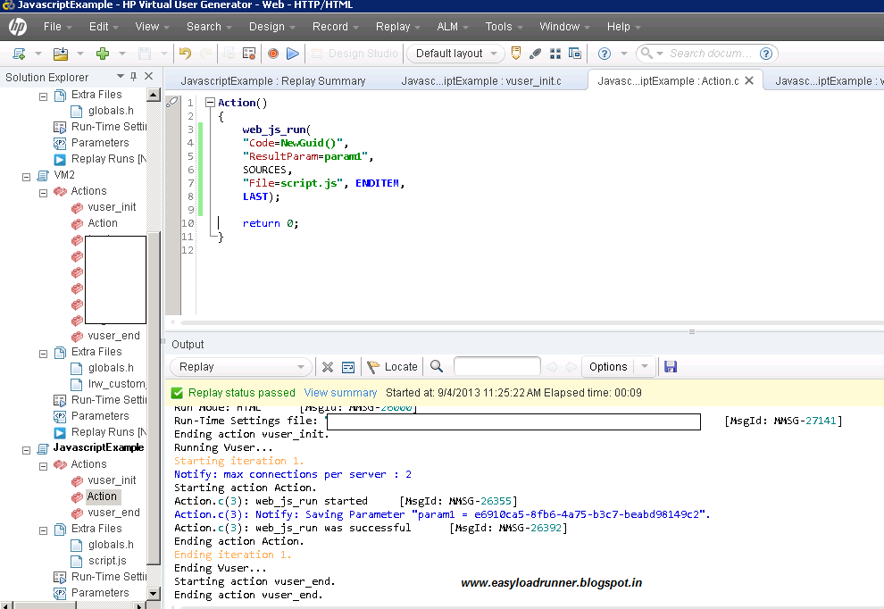This screenshot has width=884, height=609.
Task: Collapse the fold marker beside Action()
Action: coord(210,103)
